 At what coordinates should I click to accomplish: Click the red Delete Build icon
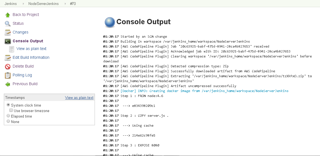(7, 66)
